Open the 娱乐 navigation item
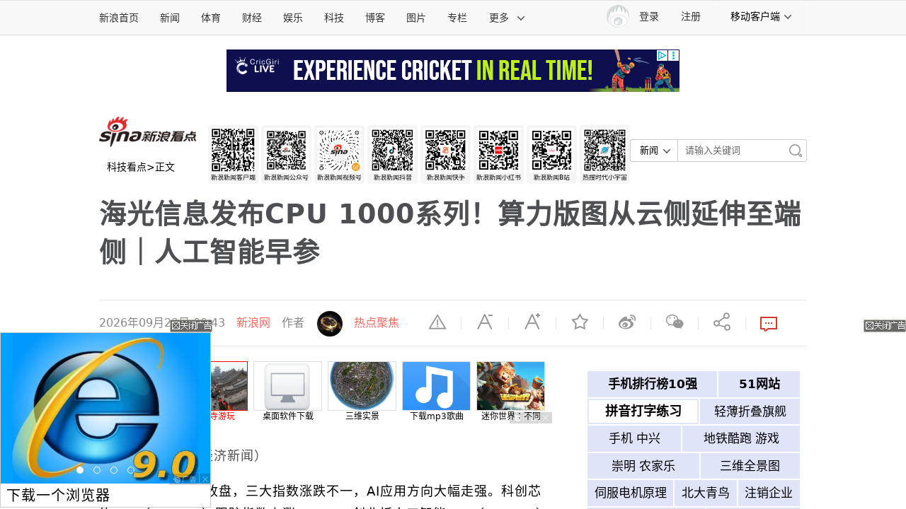The width and height of the screenshot is (906, 509). point(293,18)
